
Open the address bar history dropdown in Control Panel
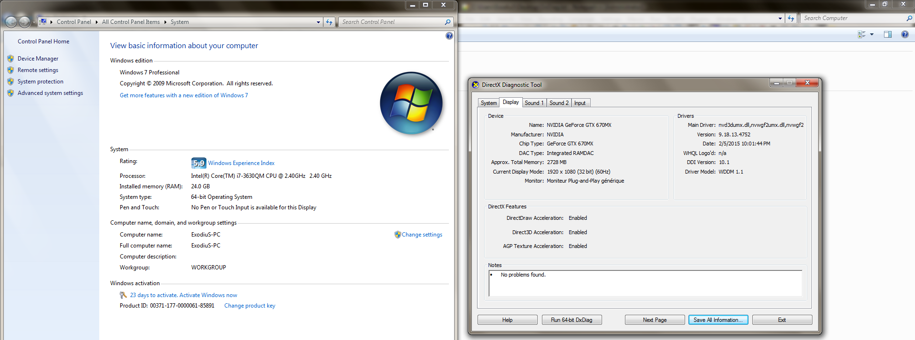[x=319, y=22]
